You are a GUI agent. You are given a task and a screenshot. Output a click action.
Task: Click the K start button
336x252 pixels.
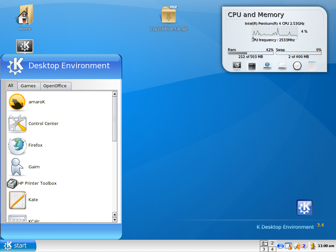18,245
